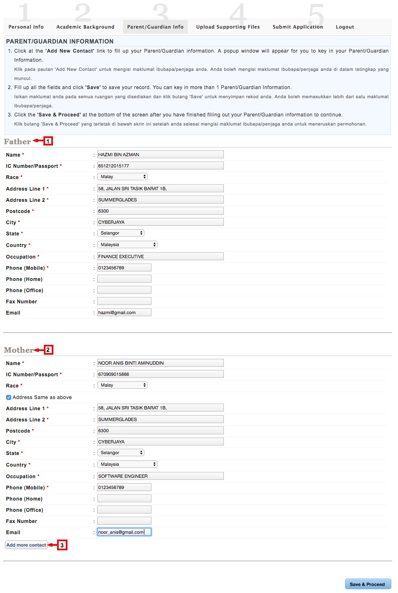Click Father's IC Number/Passport field
Screen dimensions: 398x593
click(x=161, y=166)
